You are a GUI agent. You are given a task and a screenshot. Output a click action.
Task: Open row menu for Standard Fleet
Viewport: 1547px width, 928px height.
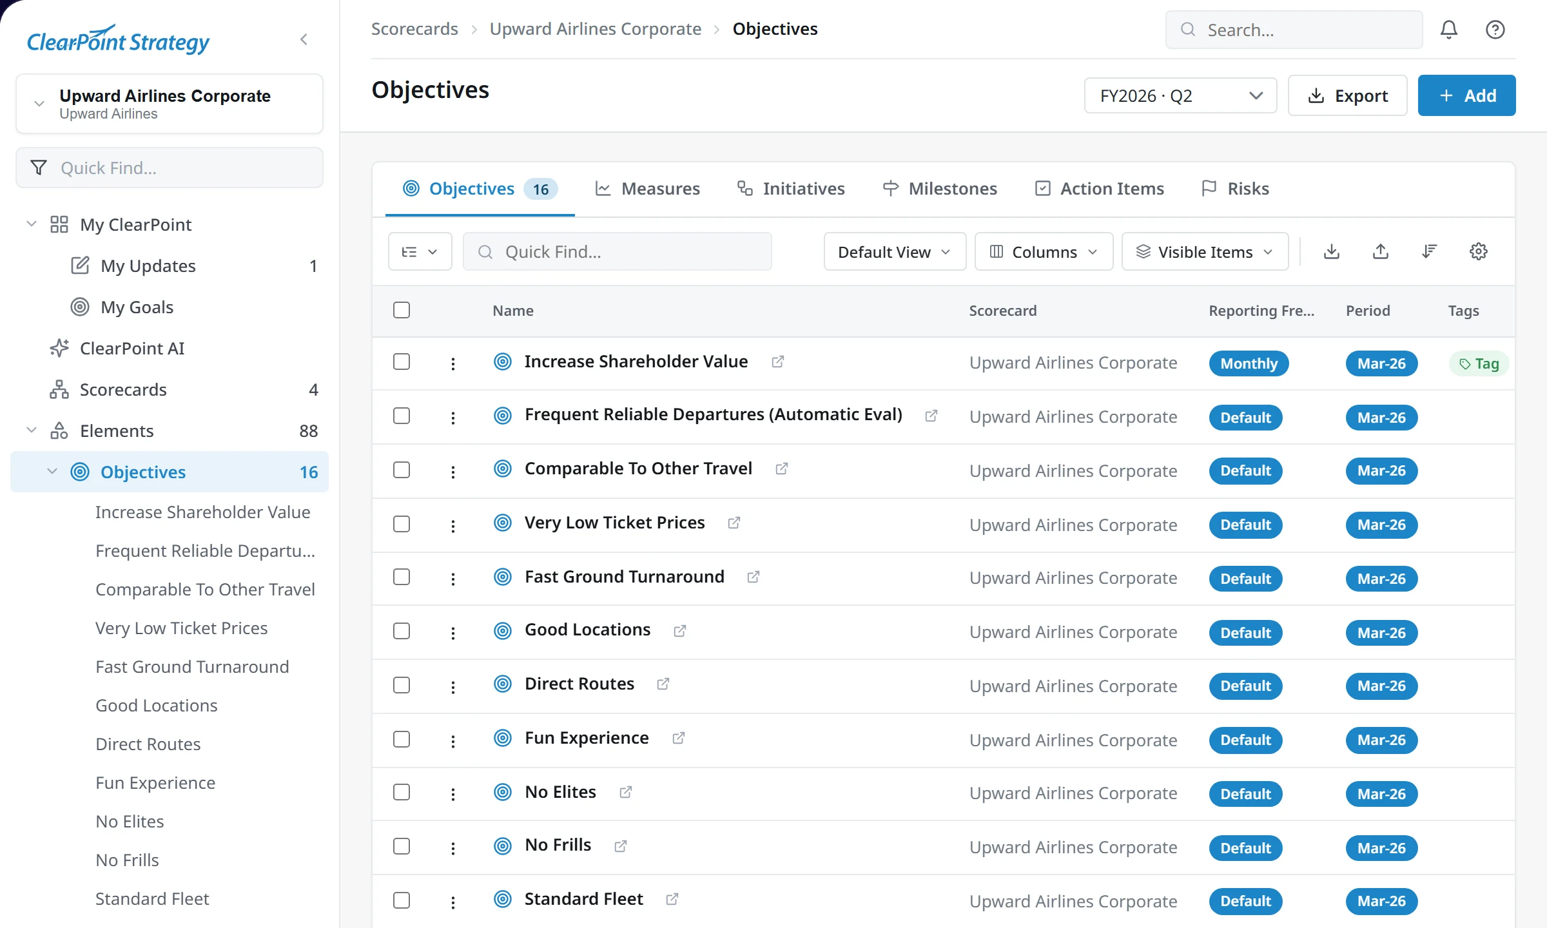tap(453, 902)
